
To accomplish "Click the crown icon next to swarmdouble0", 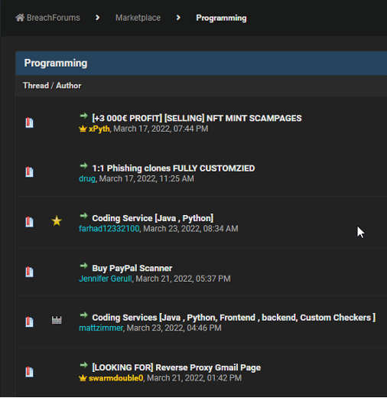I will click(83, 378).
